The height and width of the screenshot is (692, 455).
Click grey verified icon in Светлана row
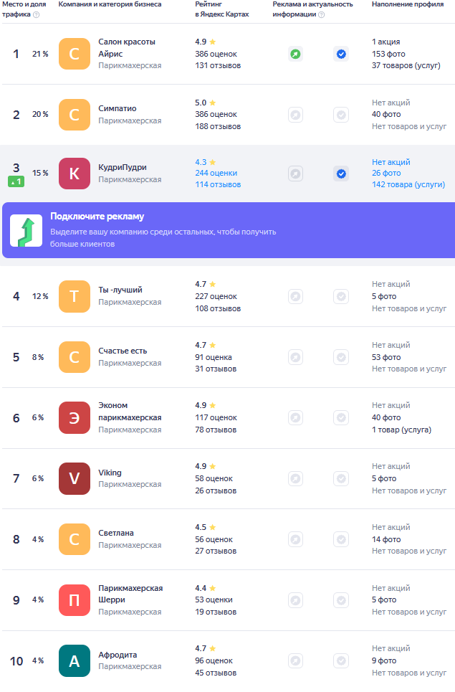(x=341, y=539)
